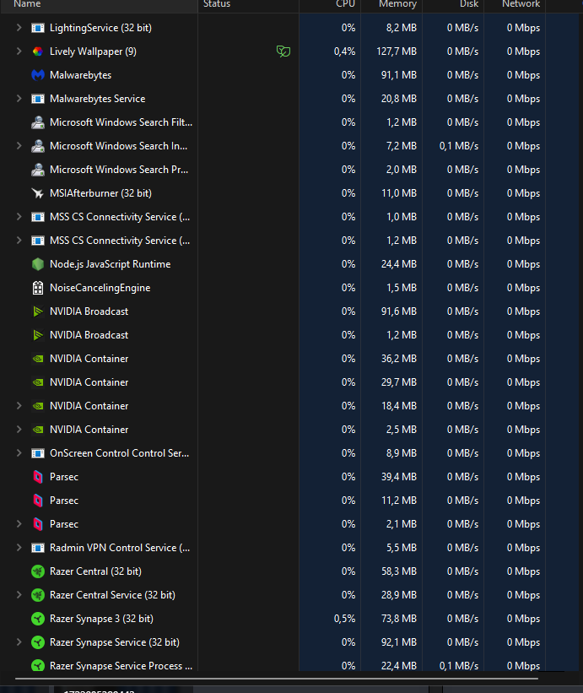The image size is (583, 693).
Task: Expand Microsoft Windows Search Indexer group
Action: click(x=19, y=146)
